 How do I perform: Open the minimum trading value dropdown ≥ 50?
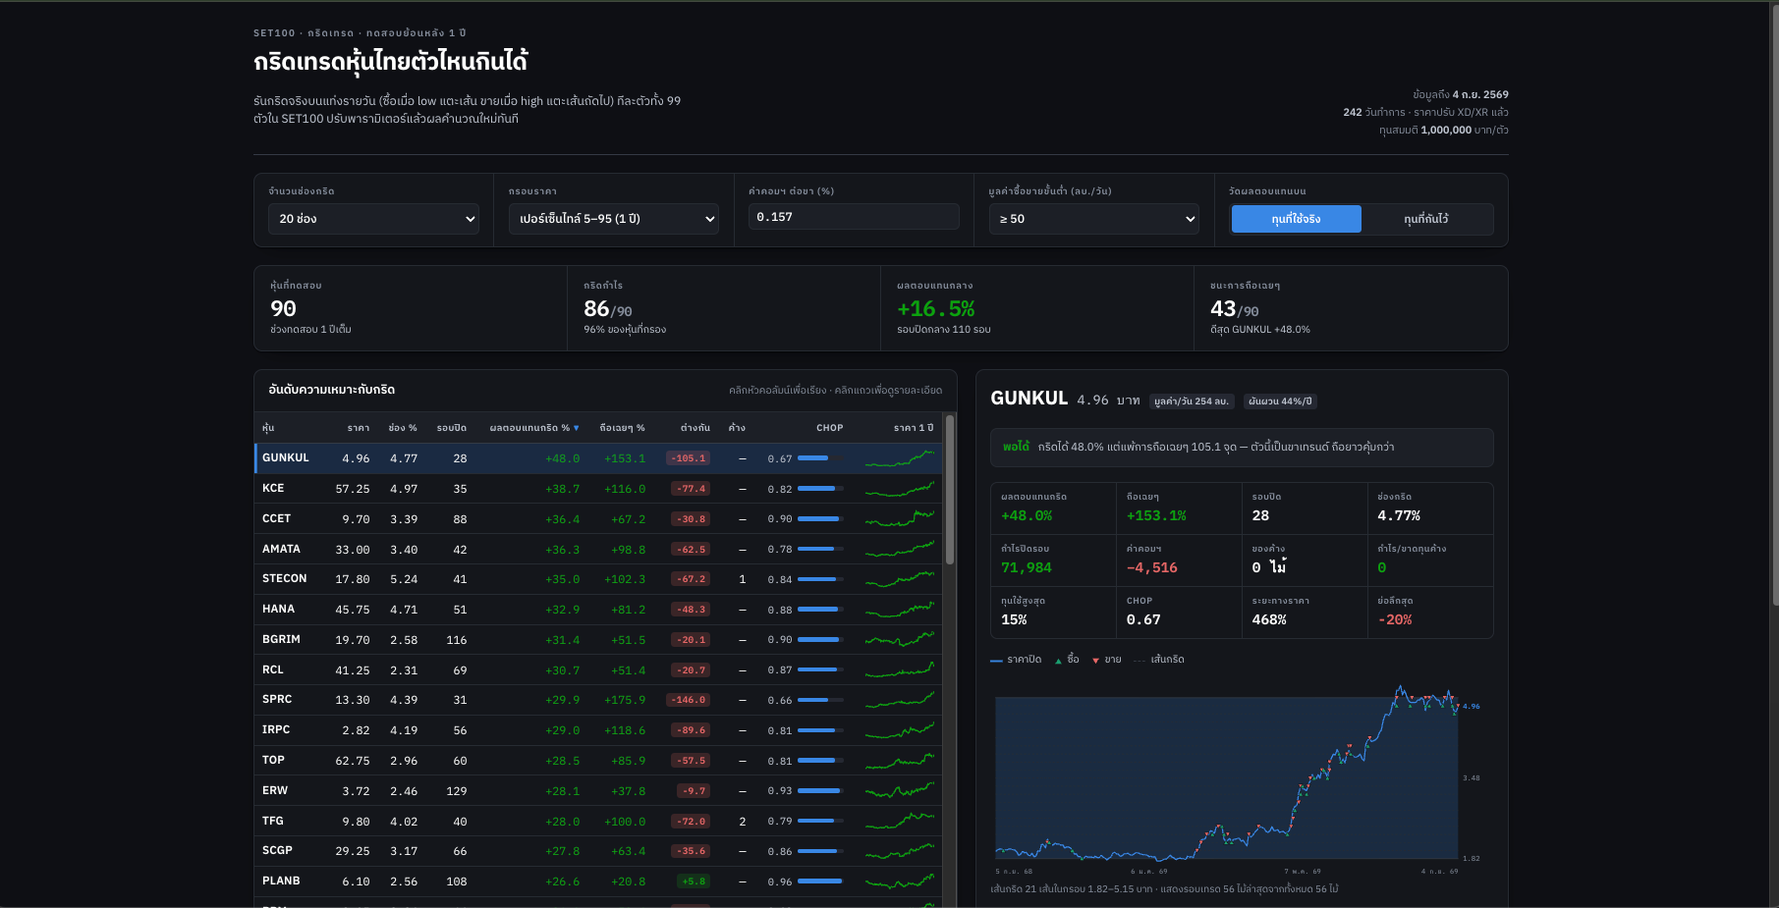[x=1093, y=219]
